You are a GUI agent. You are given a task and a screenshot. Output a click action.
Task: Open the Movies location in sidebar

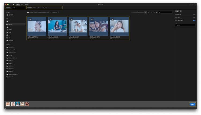click(9, 32)
